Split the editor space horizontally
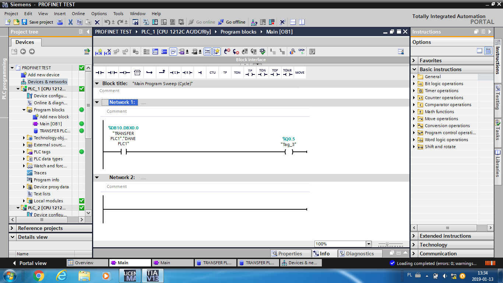The height and width of the screenshot is (283, 503). click(293, 22)
